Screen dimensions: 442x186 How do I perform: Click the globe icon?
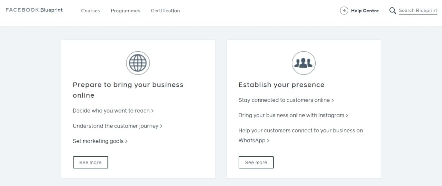click(138, 63)
